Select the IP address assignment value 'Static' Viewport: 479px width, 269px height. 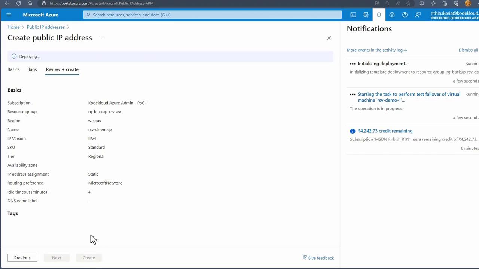pos(93,174)
